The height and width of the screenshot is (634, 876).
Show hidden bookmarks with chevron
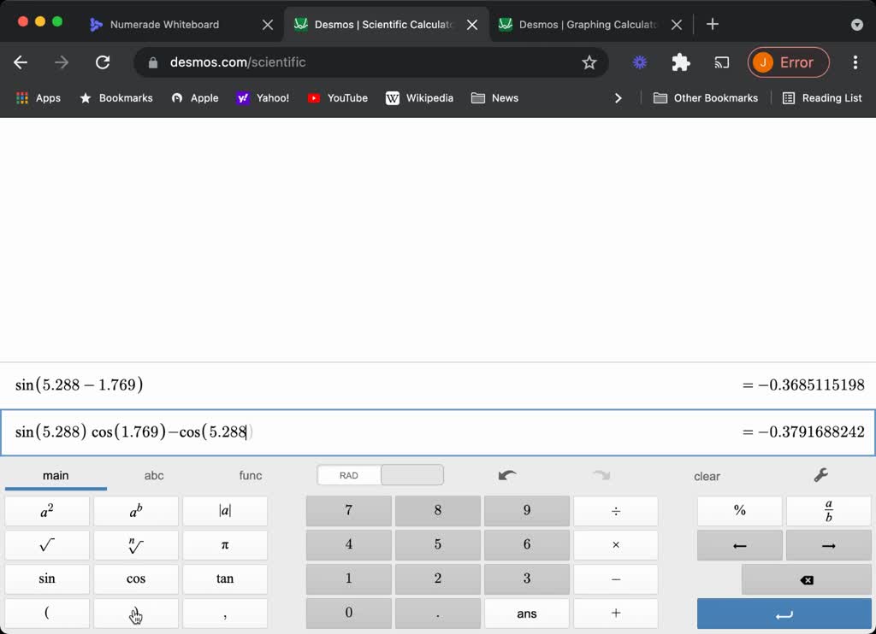point(619,98)
